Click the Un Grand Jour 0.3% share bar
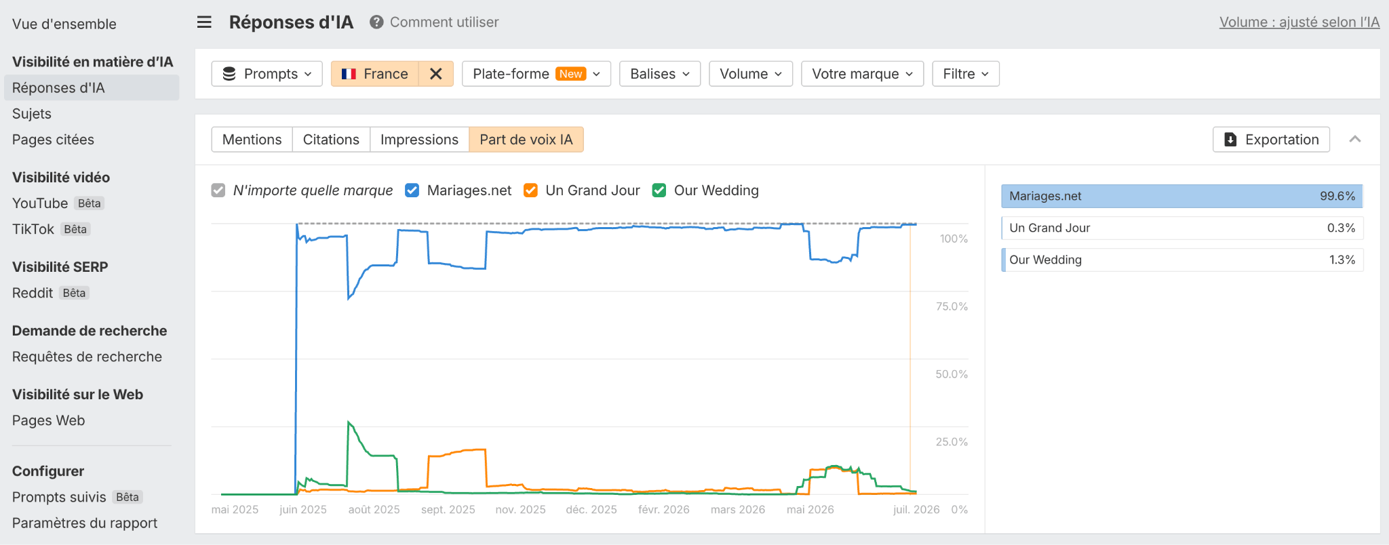Viewport: 1389px width, 545px height. 1182,228
